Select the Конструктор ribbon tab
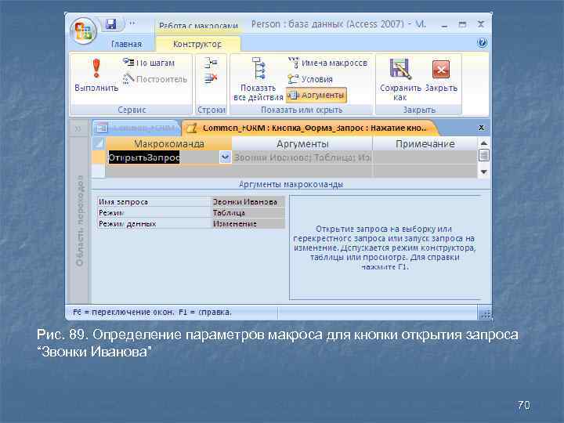Viewport: 564px width, 423px height. pyautogui.click(x=197, y=44)
